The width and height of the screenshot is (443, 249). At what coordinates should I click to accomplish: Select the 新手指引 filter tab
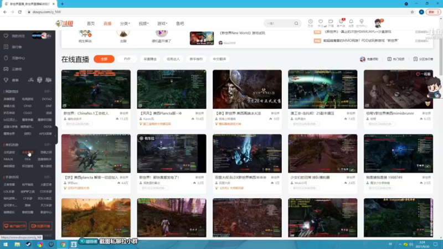tap(196, 59)
